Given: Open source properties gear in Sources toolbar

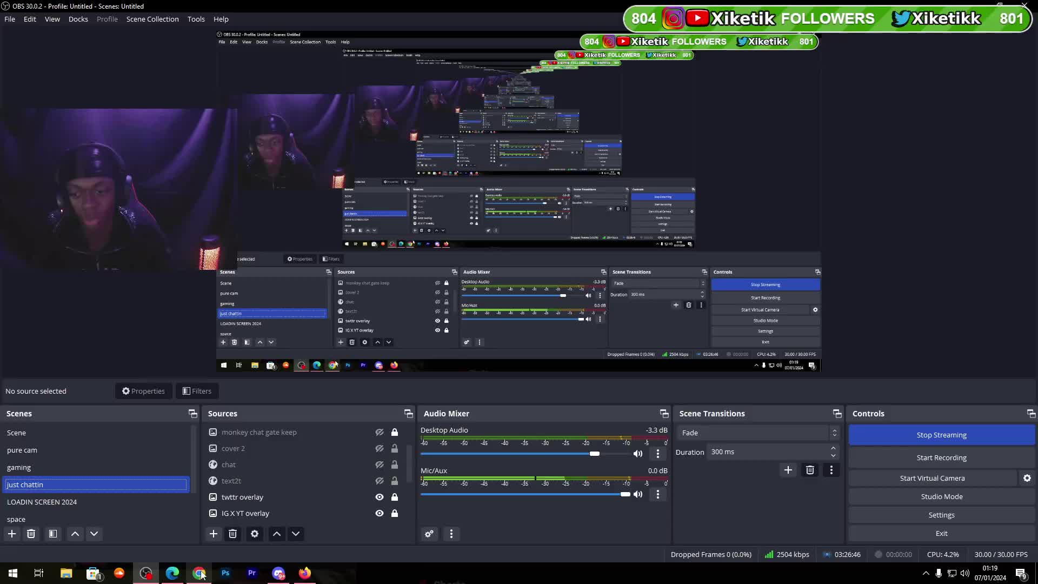Looking at the screenshot, I should (x=255, y=534).
